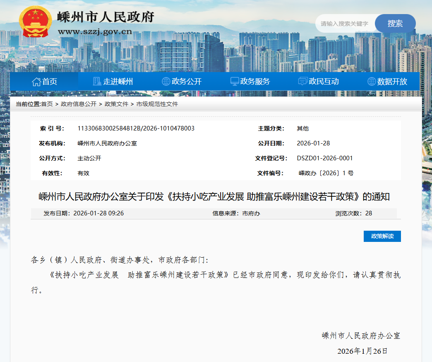Focus the search keyword input field
This screenshot has height=362, width=432.
[x=345, y=24]
